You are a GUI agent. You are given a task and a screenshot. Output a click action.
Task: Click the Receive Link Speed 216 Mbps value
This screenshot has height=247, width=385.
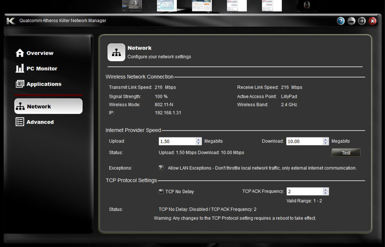[292, 88]
